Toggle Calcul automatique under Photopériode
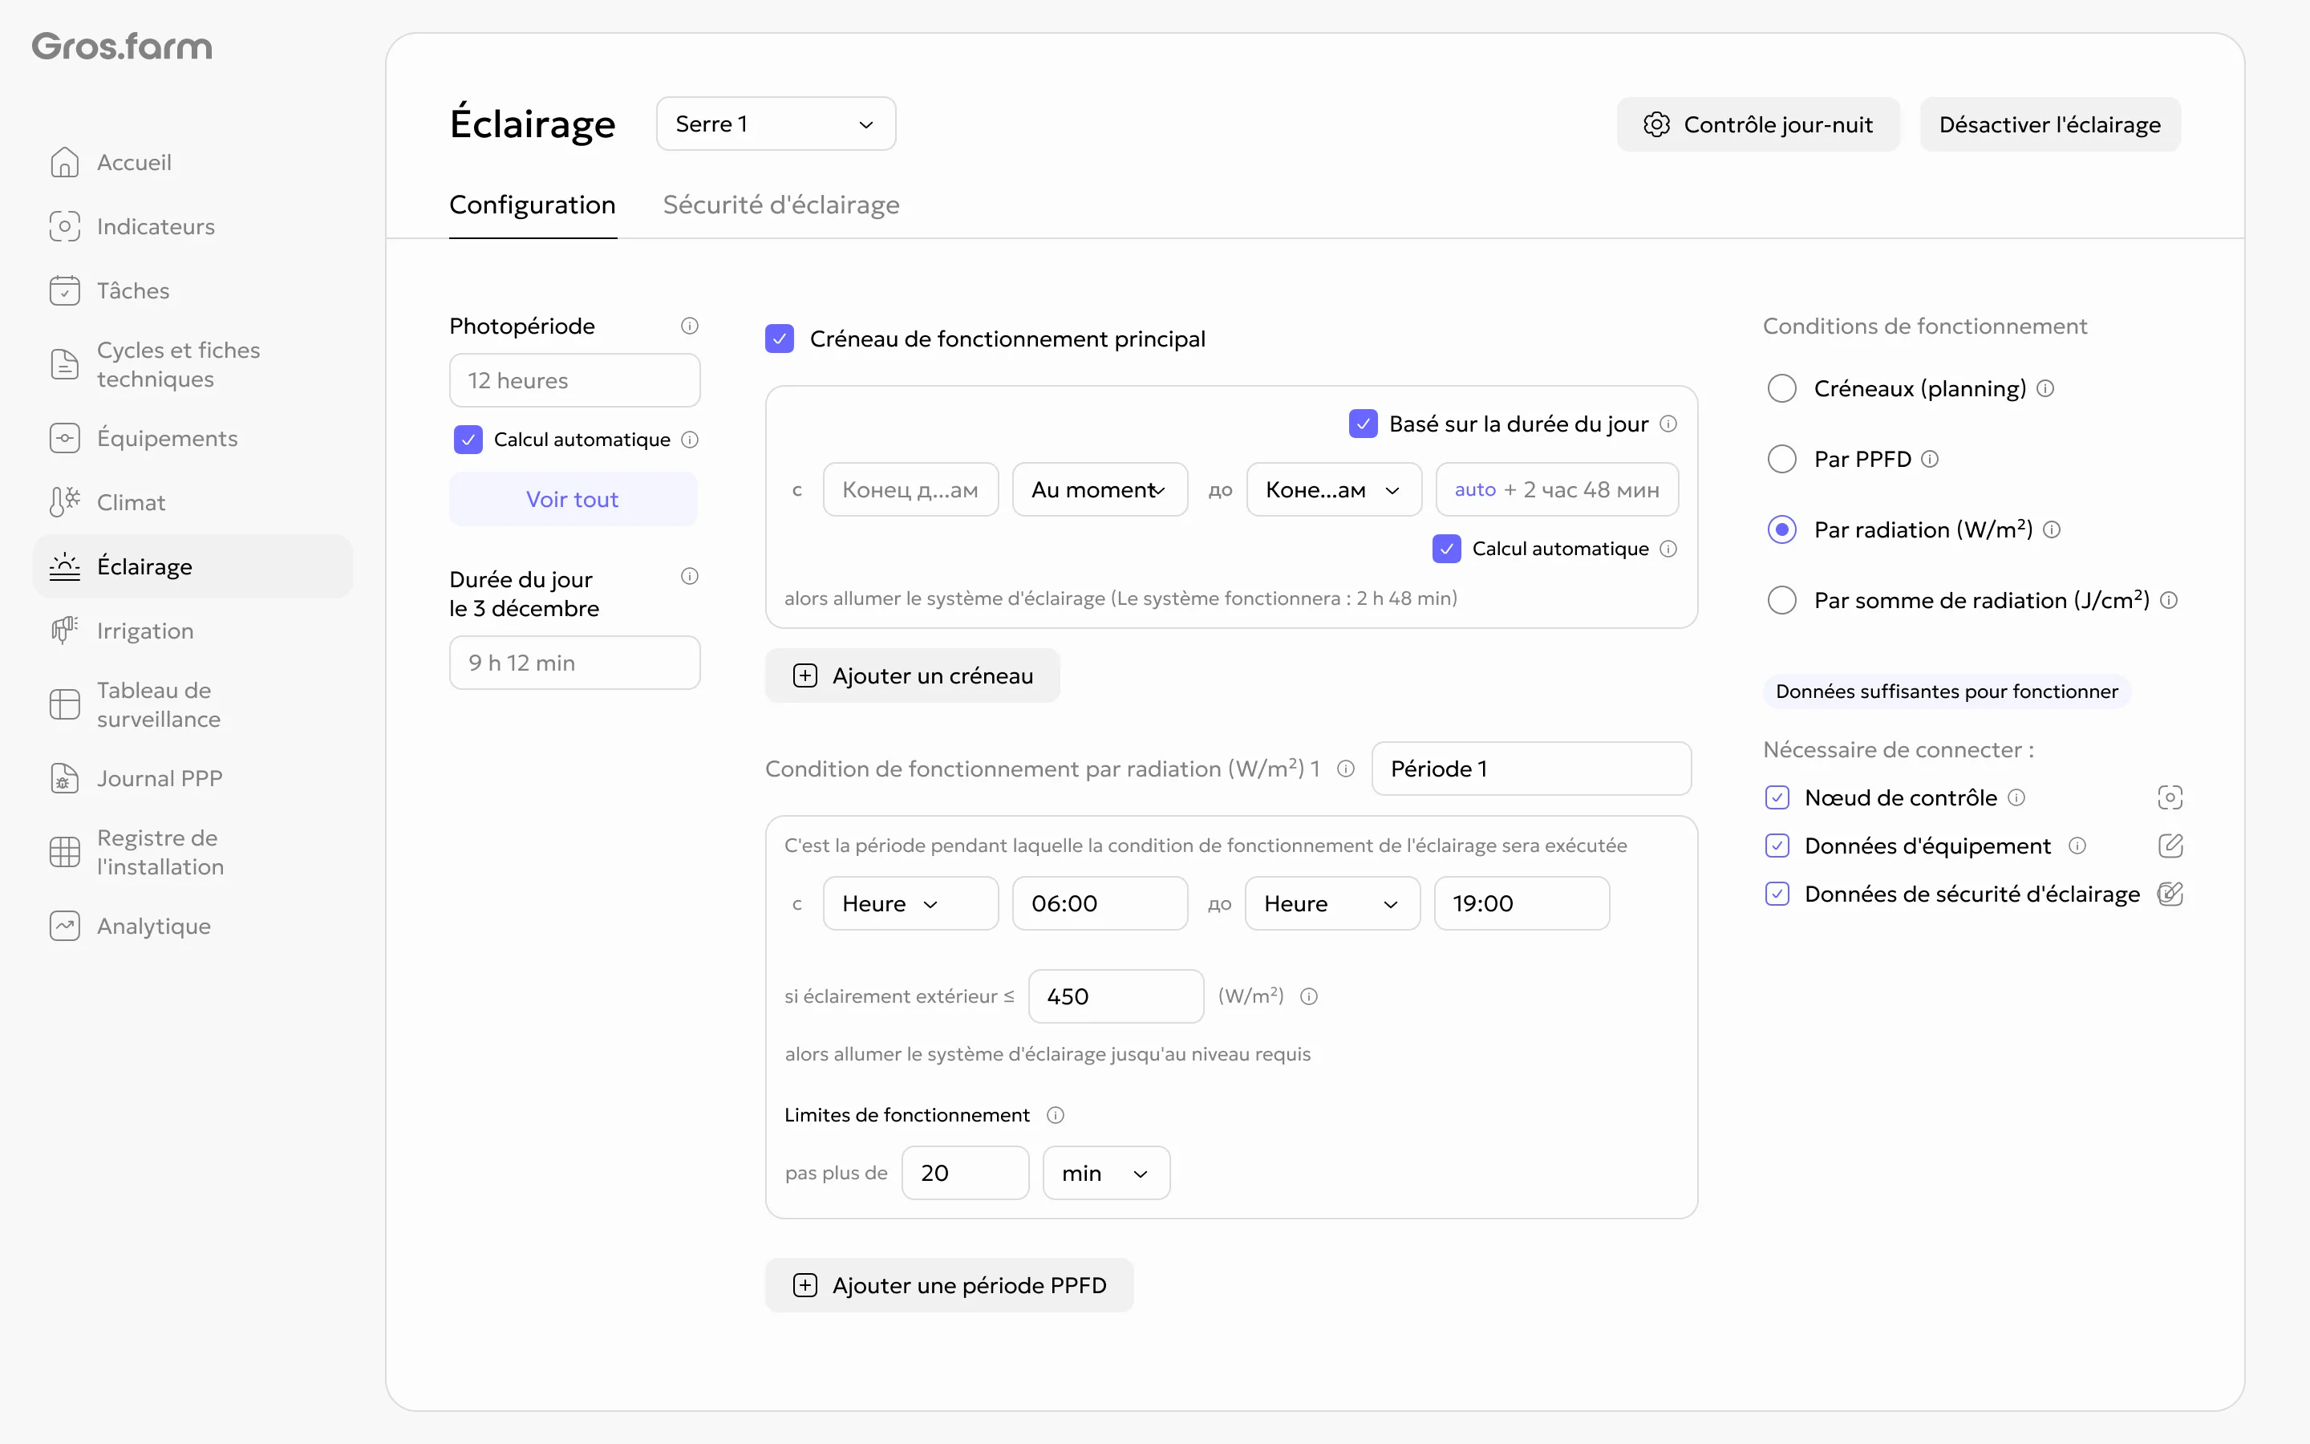2310x1444 pixels. tap(468, 440)
